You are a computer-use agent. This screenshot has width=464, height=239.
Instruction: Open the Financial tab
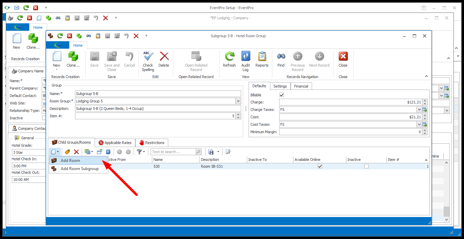point(301,86)
